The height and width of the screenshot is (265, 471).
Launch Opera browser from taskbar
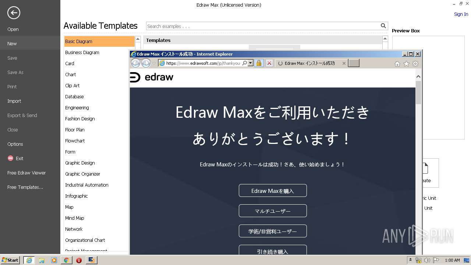[x=79, y=260]
